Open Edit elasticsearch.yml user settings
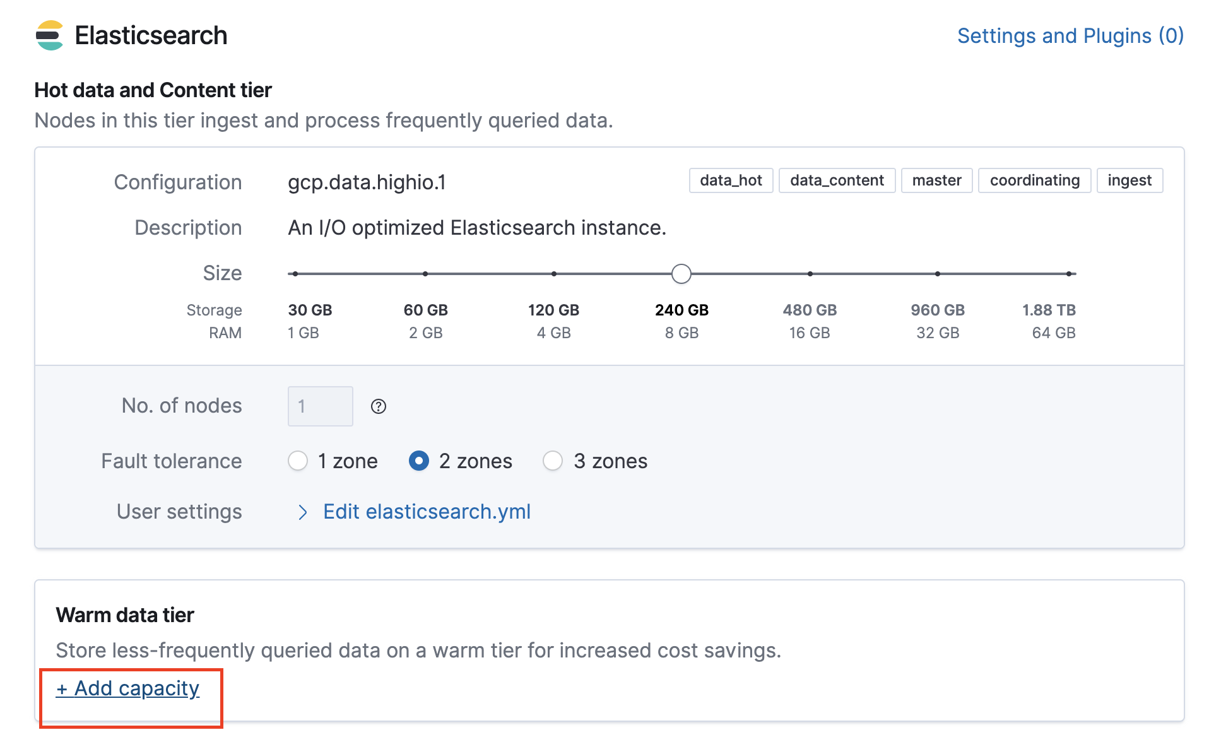The image size is (1209, 742). (427, 512)
